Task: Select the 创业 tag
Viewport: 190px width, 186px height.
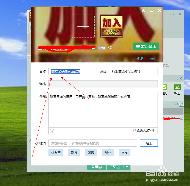Action: pos(108,153)
